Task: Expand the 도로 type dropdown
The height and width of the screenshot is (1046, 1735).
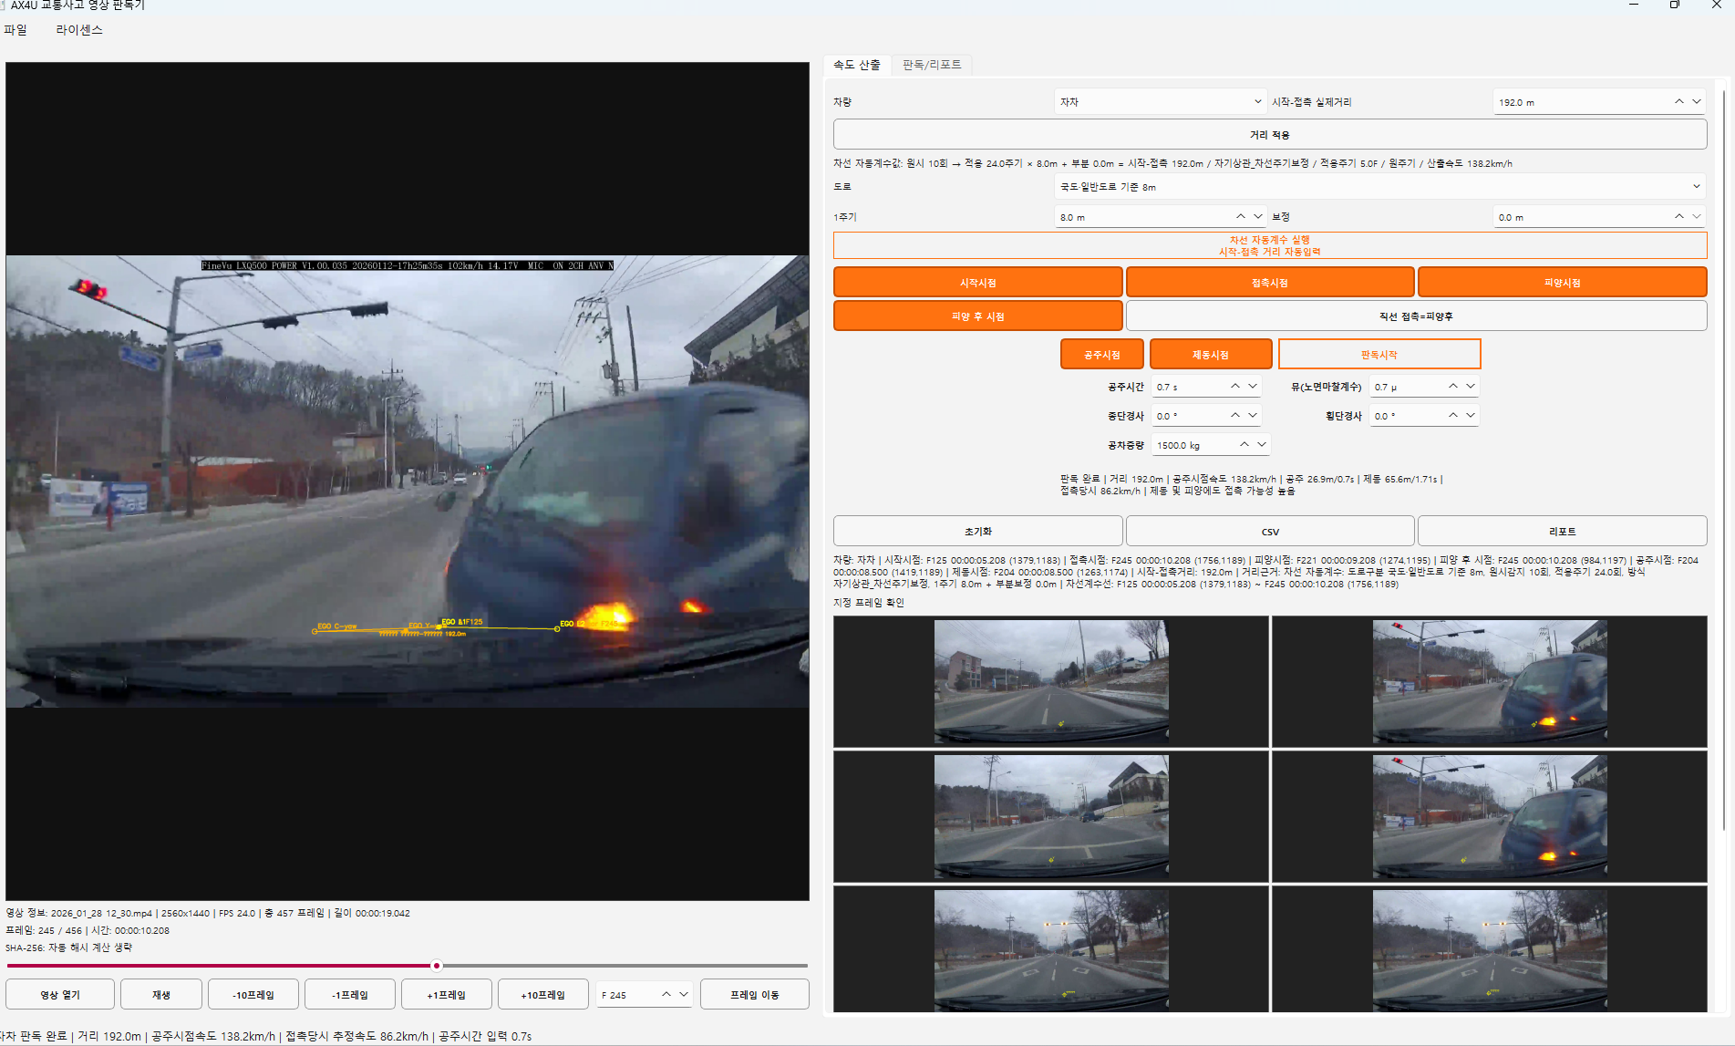Action: 1379,187
